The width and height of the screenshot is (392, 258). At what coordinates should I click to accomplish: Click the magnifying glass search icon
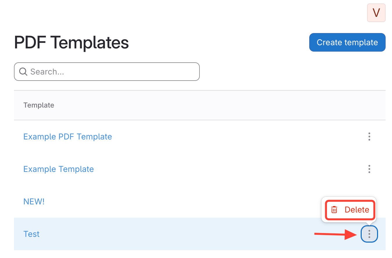[x=23, y=71]
